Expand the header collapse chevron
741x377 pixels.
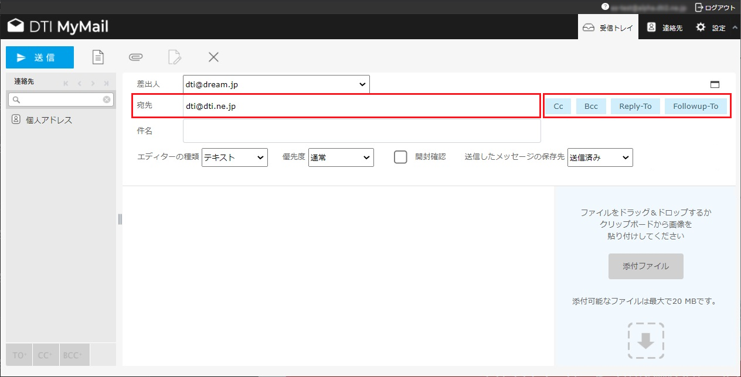click(x=735, y=28)
